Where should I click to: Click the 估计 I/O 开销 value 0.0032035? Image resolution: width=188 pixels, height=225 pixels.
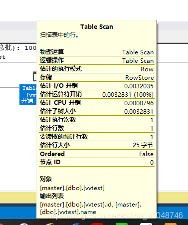point(139,86)
